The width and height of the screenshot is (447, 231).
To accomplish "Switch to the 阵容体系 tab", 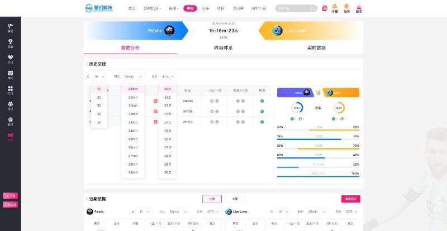I will click(x=223, y=48).
